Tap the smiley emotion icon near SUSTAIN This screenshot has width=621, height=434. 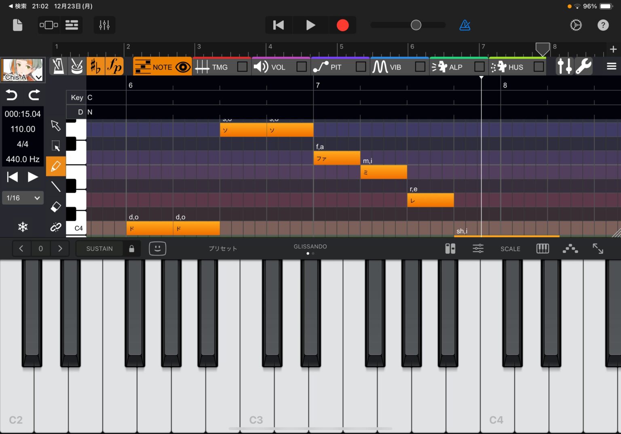pyautogui.click(x=157, y=248)
